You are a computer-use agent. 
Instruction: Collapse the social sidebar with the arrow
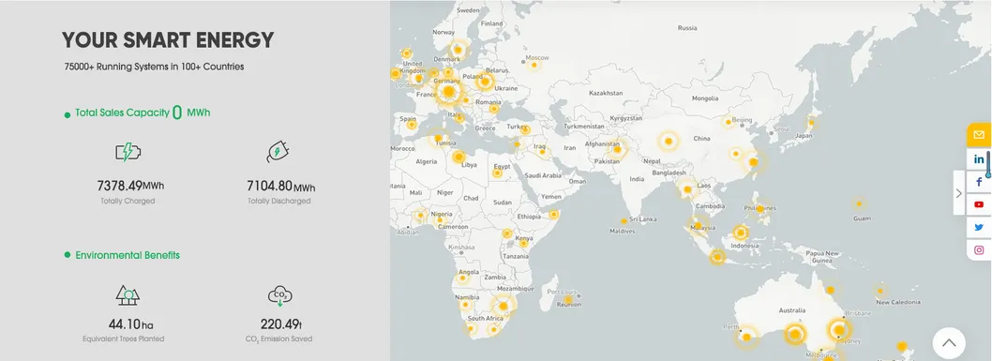(x=959, y=193)
